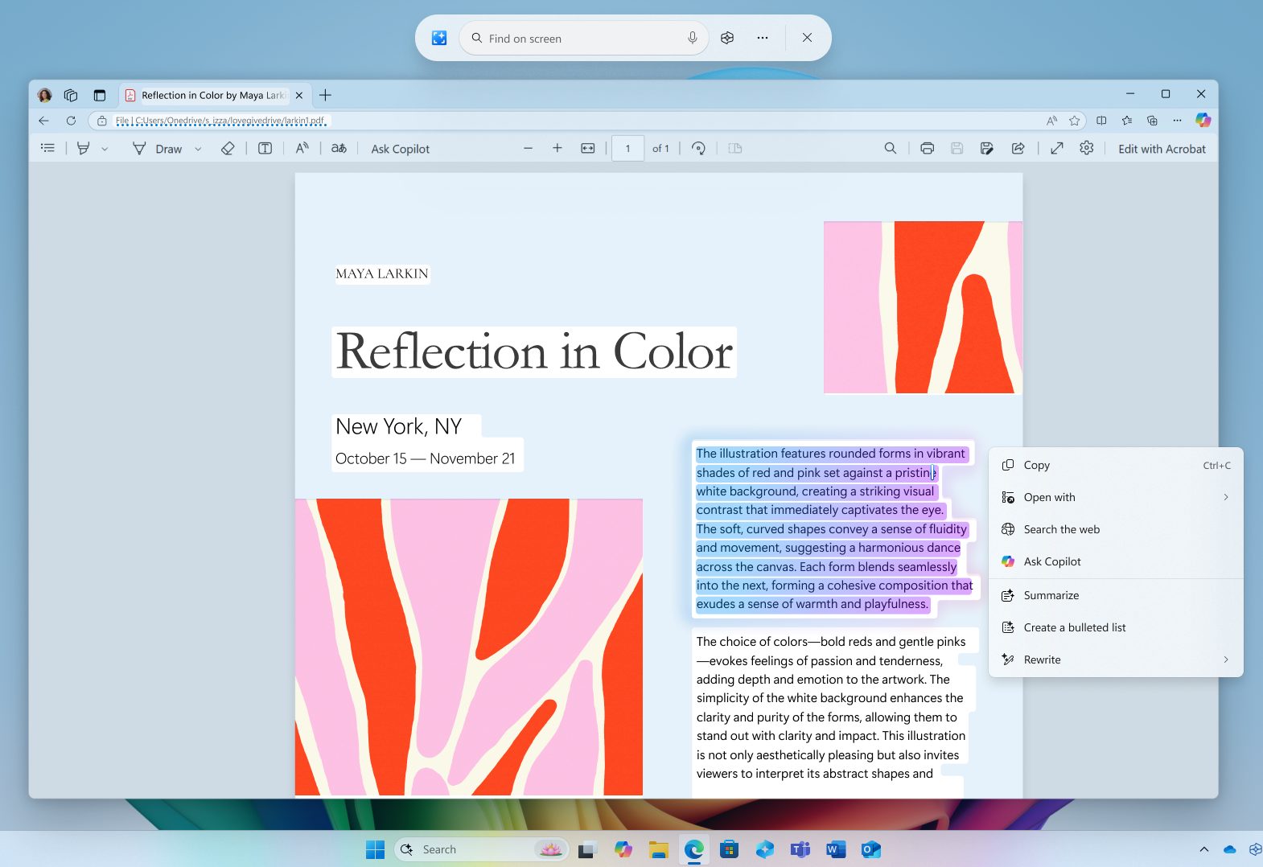Toggle Fit to width view
This screenshot has width=1263, height=867.
588,149
